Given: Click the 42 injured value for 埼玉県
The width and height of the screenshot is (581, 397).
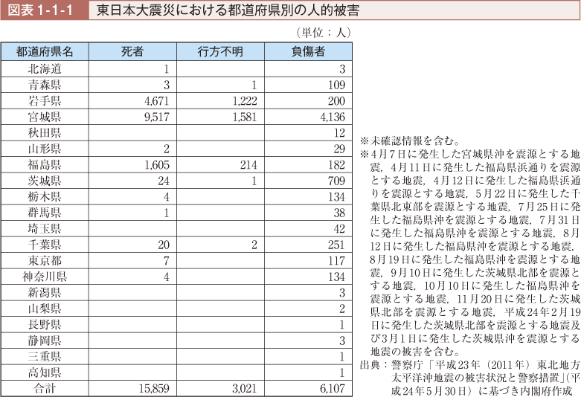Looking at the screenshot, I should 339,229.
